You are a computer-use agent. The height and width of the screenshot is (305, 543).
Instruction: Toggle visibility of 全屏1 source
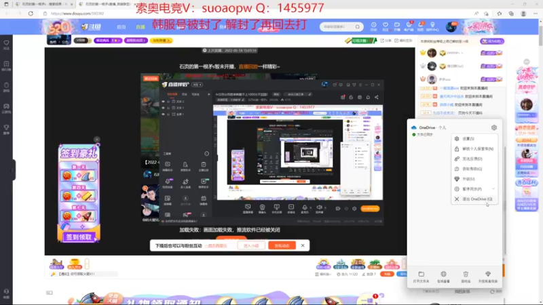coord(163,114)
